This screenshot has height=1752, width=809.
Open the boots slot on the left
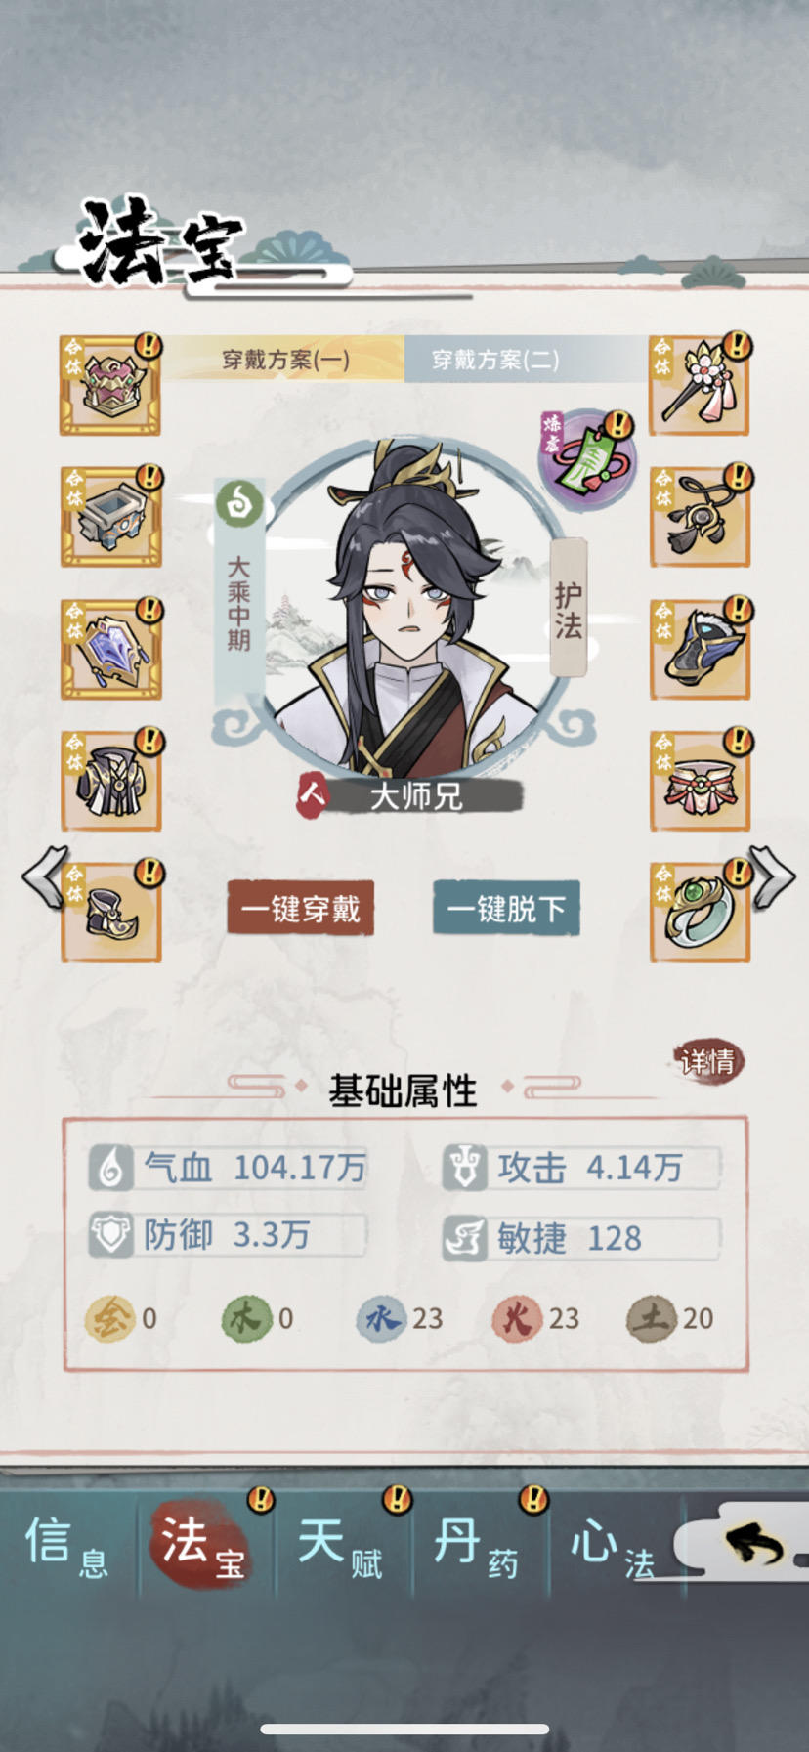point(110,913)
